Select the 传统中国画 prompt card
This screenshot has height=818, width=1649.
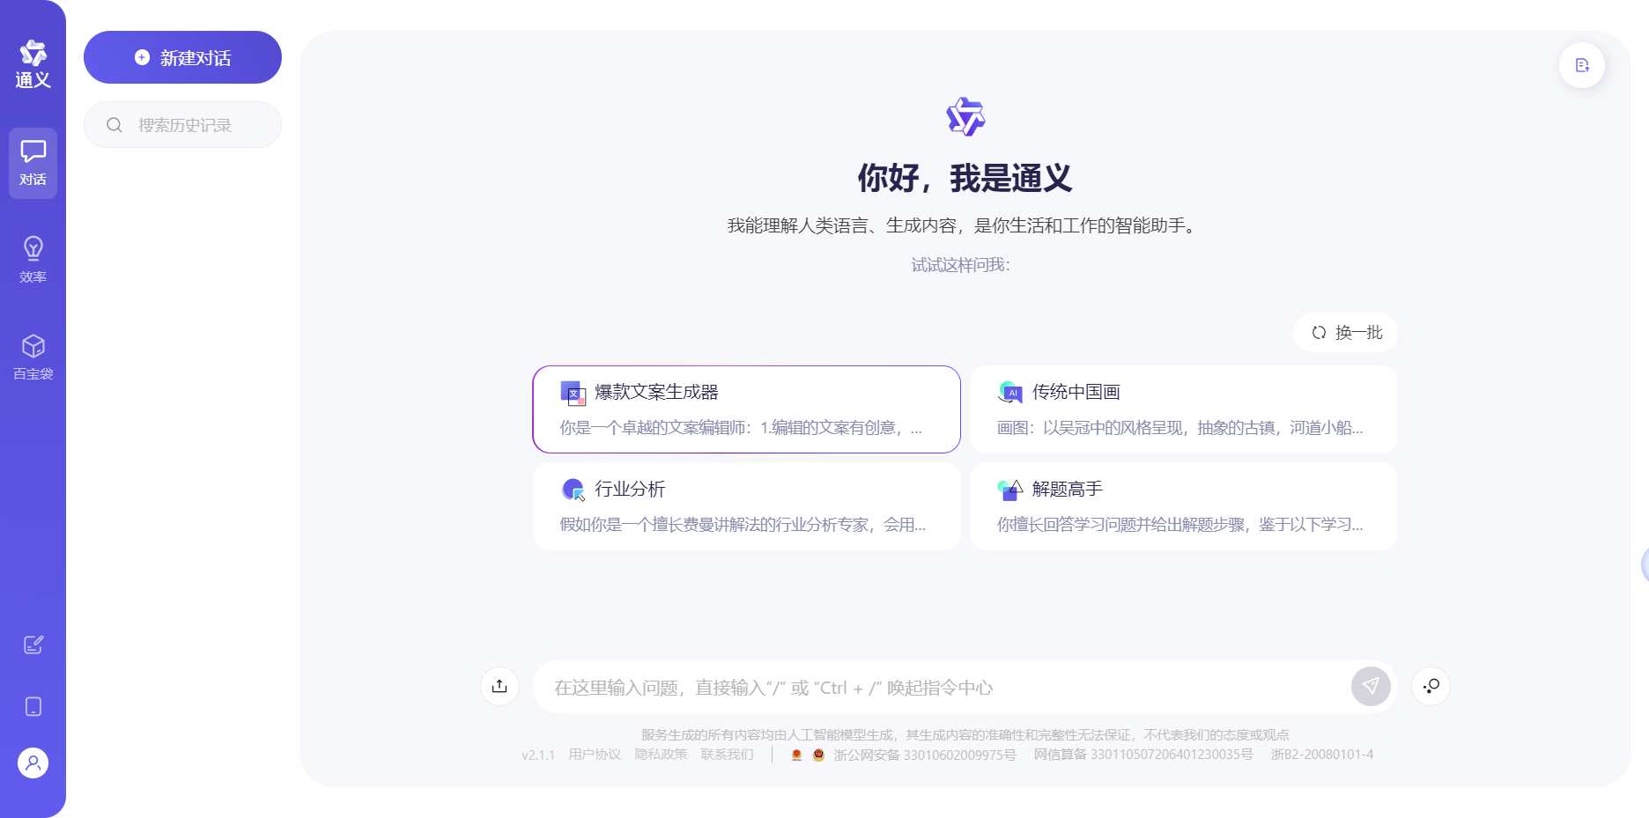(x=1184, y=409)
